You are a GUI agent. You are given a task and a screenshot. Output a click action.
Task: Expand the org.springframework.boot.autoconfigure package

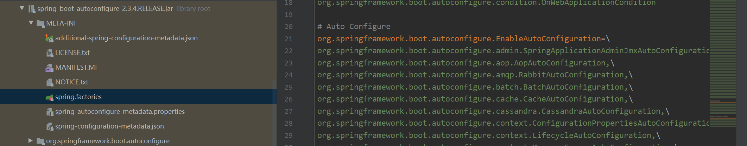coord(31,140)
